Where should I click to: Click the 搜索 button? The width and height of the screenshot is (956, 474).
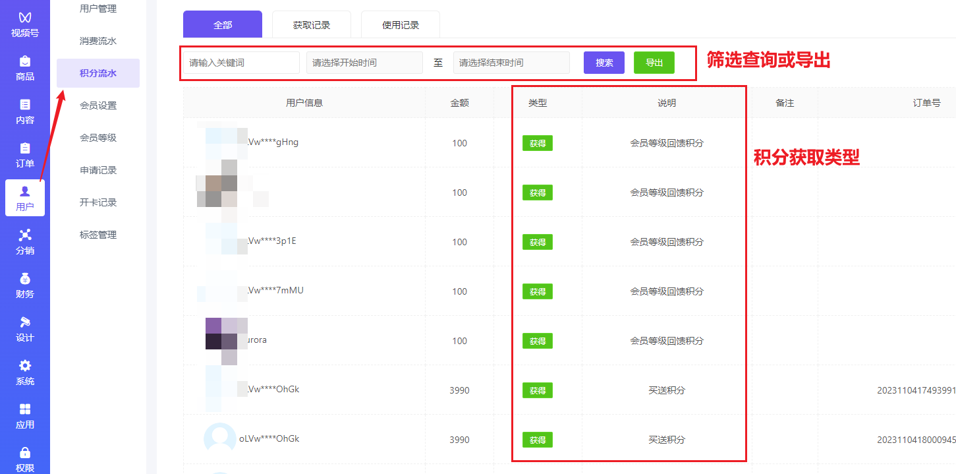point(604,62)
